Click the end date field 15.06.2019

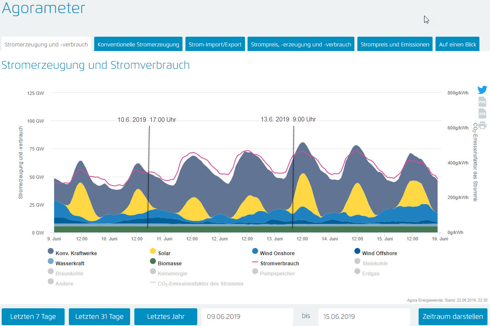point(364,317)
